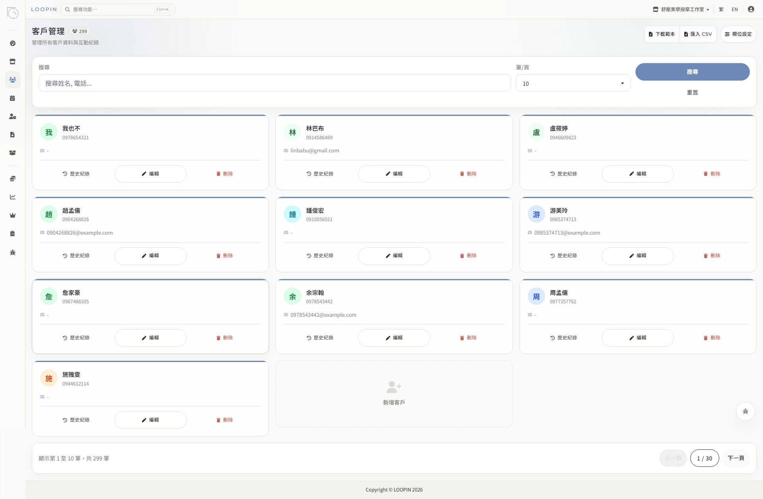Click avatar of 周孟儒
This screenshot has width=763, height=499.
pos(536,297)
